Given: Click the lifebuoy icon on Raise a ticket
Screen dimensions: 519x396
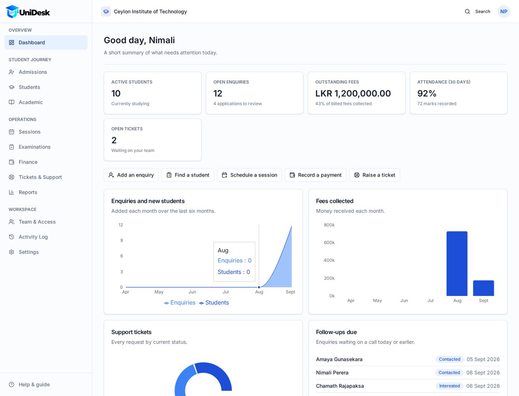Looking at the screenshot, I should (356, 175).
